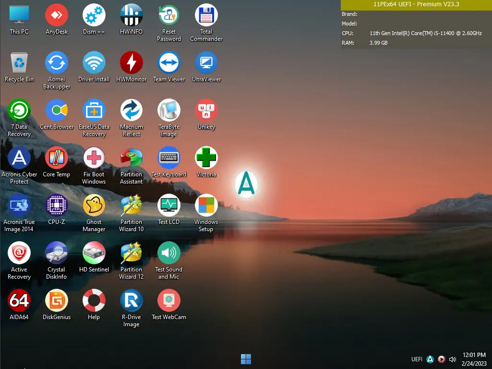Open the taskbar clock showing 12:01 PM
Screen dimensions: 492x369
click(x=474, y=359)
